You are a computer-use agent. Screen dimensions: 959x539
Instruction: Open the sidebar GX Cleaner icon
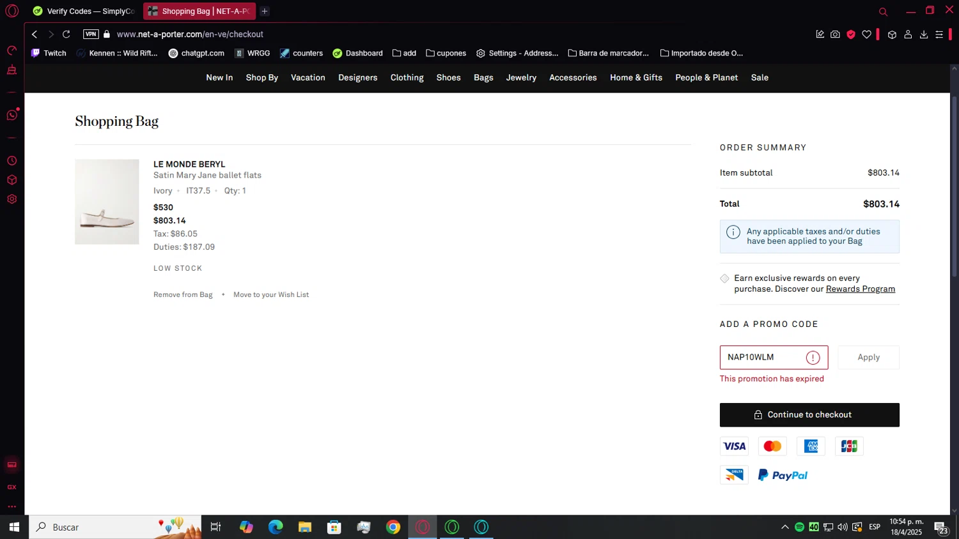(12, 70)
